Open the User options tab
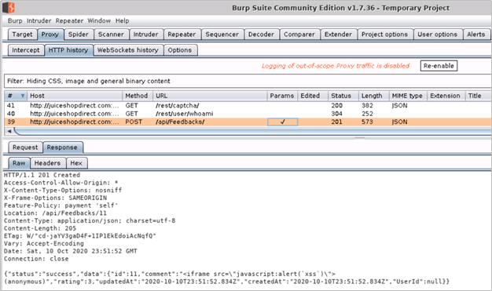492x291 pixels. [438, 35]
